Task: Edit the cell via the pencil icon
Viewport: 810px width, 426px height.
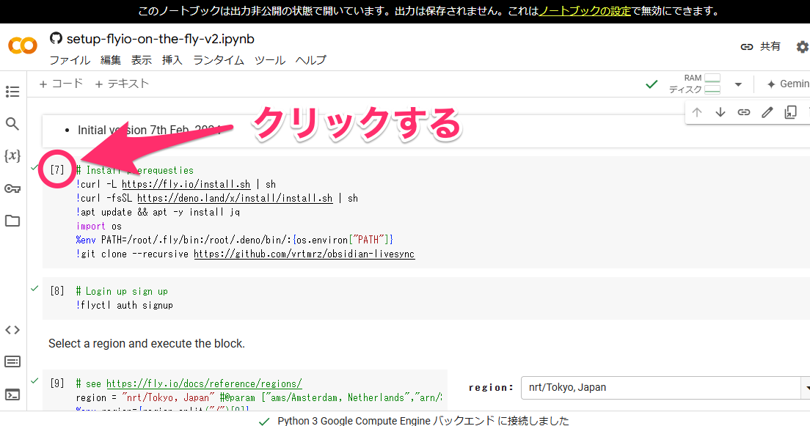Action: [767, 111]
